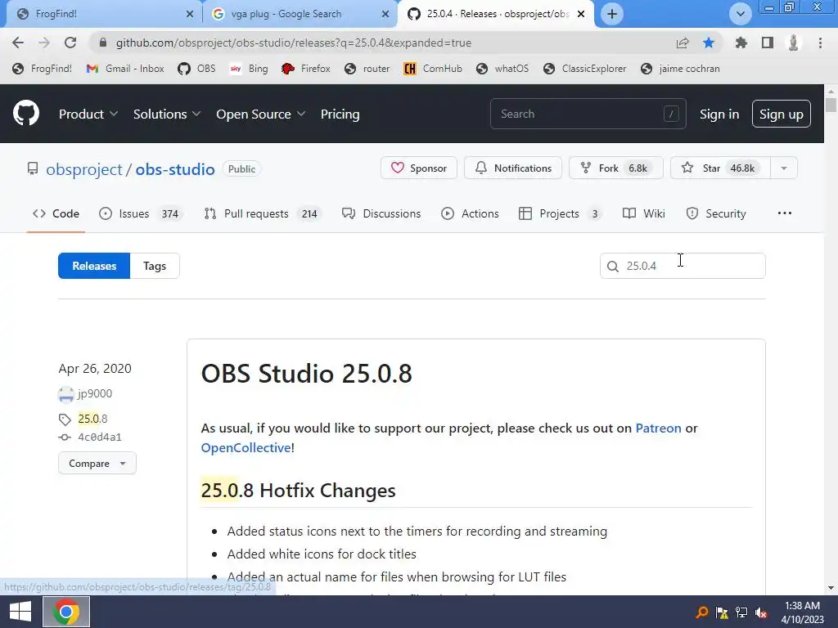
Task: Open commit 4c0d4a1
Action: (99, 437)
